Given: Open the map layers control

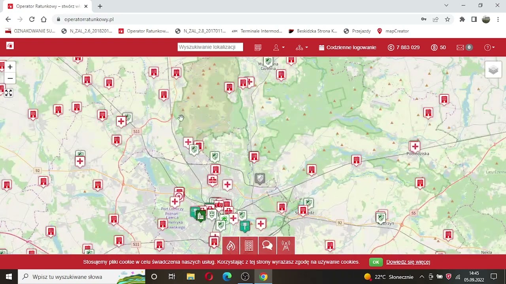Looking at the screenshot, I should click(x=493, y=70).
